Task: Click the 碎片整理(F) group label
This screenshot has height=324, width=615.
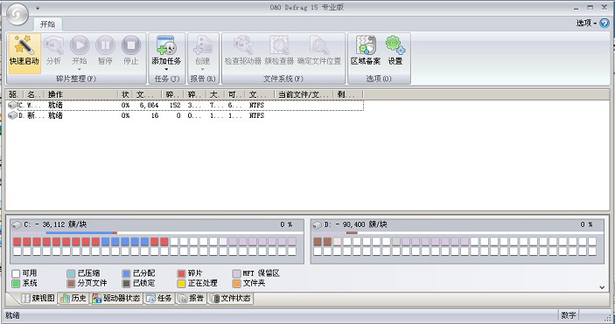Action: (76, 79)
